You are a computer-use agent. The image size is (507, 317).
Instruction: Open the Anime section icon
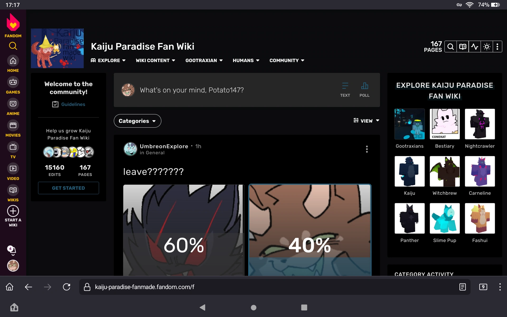(13, 104)
